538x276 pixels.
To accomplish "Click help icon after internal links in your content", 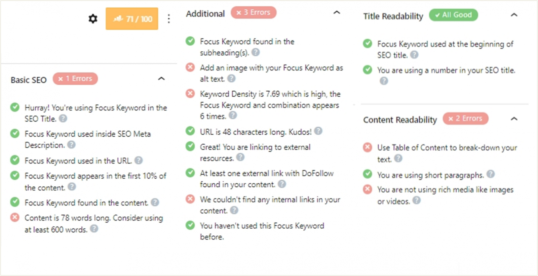I will pos(234,210).
